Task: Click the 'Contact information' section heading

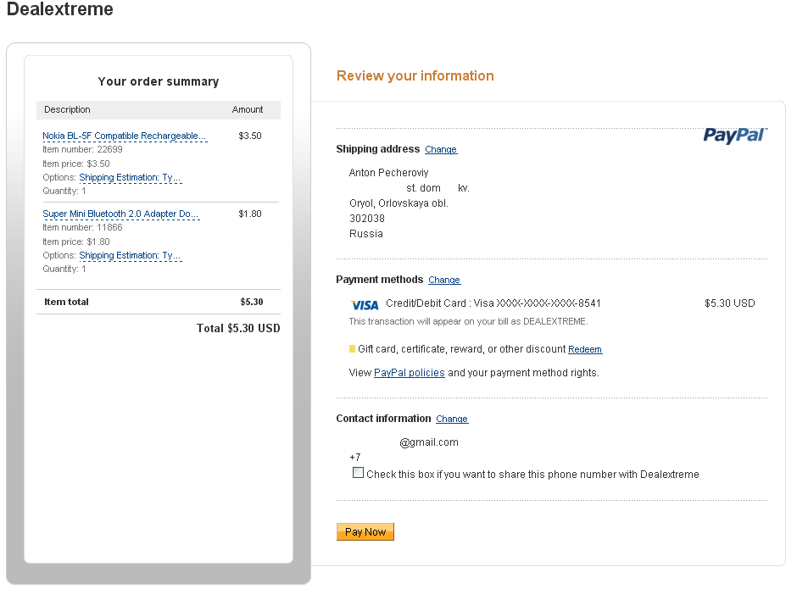Action: pyautogui.click(x=383, y=419)
